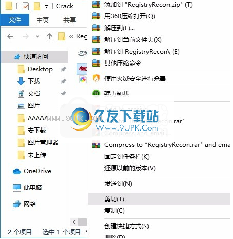Image resolution: width=233 pixels, height=239 pixels.
Task: Click the blue 下载 arrow folder
Action: coord(21,81)
